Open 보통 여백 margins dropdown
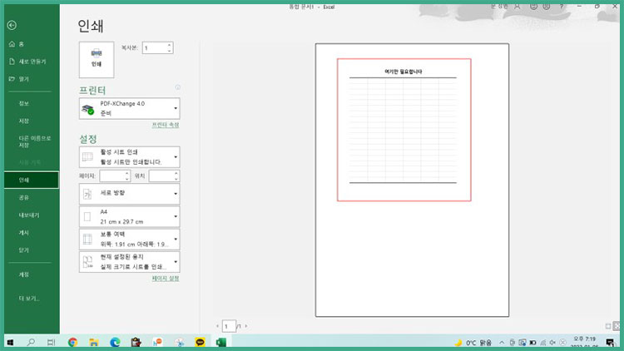The image size is (624, 351). pos(129,240)
